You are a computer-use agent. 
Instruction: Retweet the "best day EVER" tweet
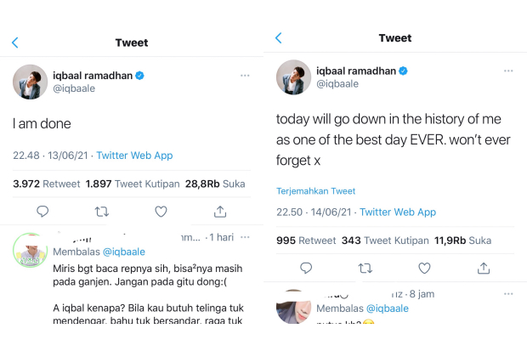click(365, 269)
